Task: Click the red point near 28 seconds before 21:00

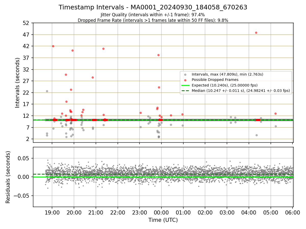Action: click(93, 77)
